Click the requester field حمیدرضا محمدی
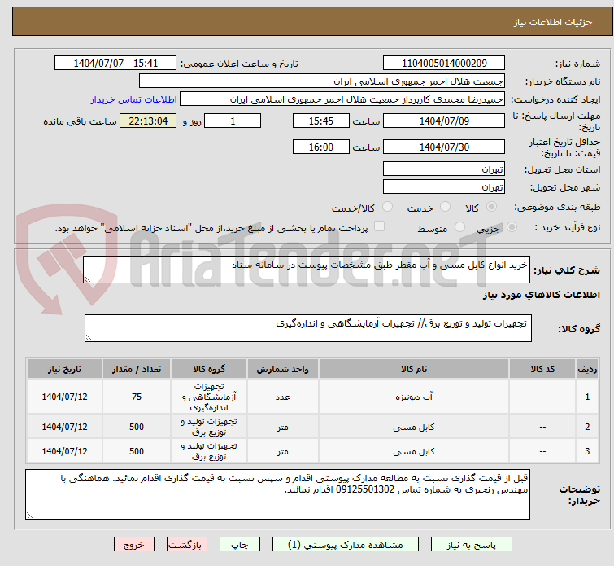 point(342,99)
